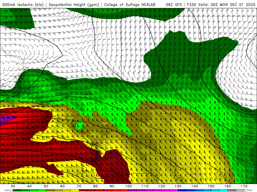Click the 160 label on the legend
This screenshot has width=257, height=192.
click(x=228, y=186)
